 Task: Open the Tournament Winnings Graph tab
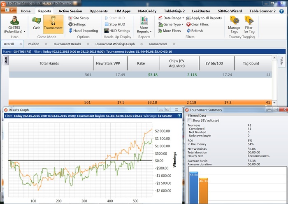point(115,44)
